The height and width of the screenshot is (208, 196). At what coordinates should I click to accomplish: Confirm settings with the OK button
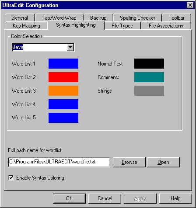tap(69, 198)
